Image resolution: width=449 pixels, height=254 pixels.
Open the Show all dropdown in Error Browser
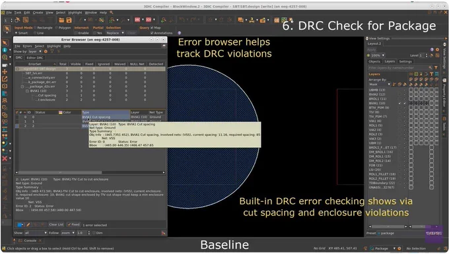click(x=36, y=233)
